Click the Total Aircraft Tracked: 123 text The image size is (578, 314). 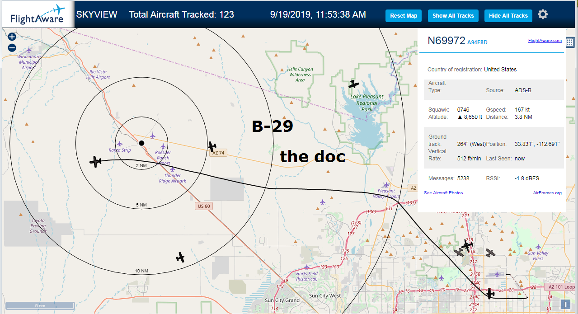(182, 14)
